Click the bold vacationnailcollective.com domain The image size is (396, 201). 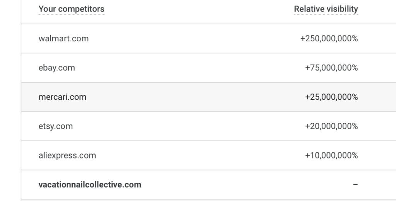[90, 185]
